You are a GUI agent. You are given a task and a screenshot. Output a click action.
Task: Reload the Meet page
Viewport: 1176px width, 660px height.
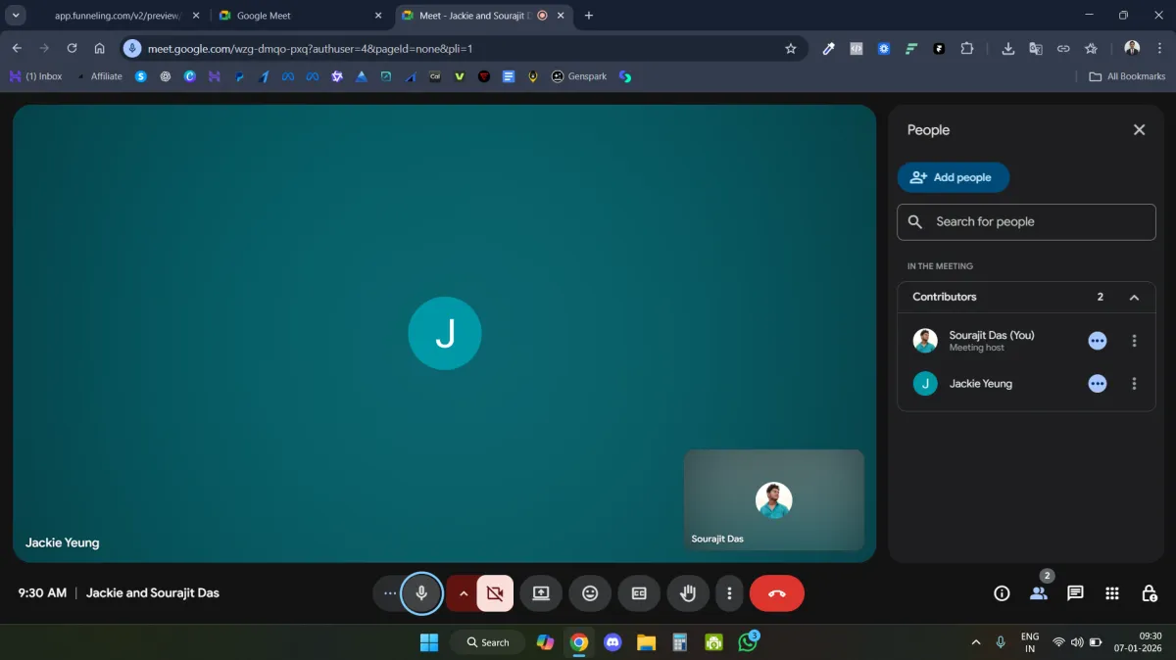pyautogui.click(x=72, y=48)
